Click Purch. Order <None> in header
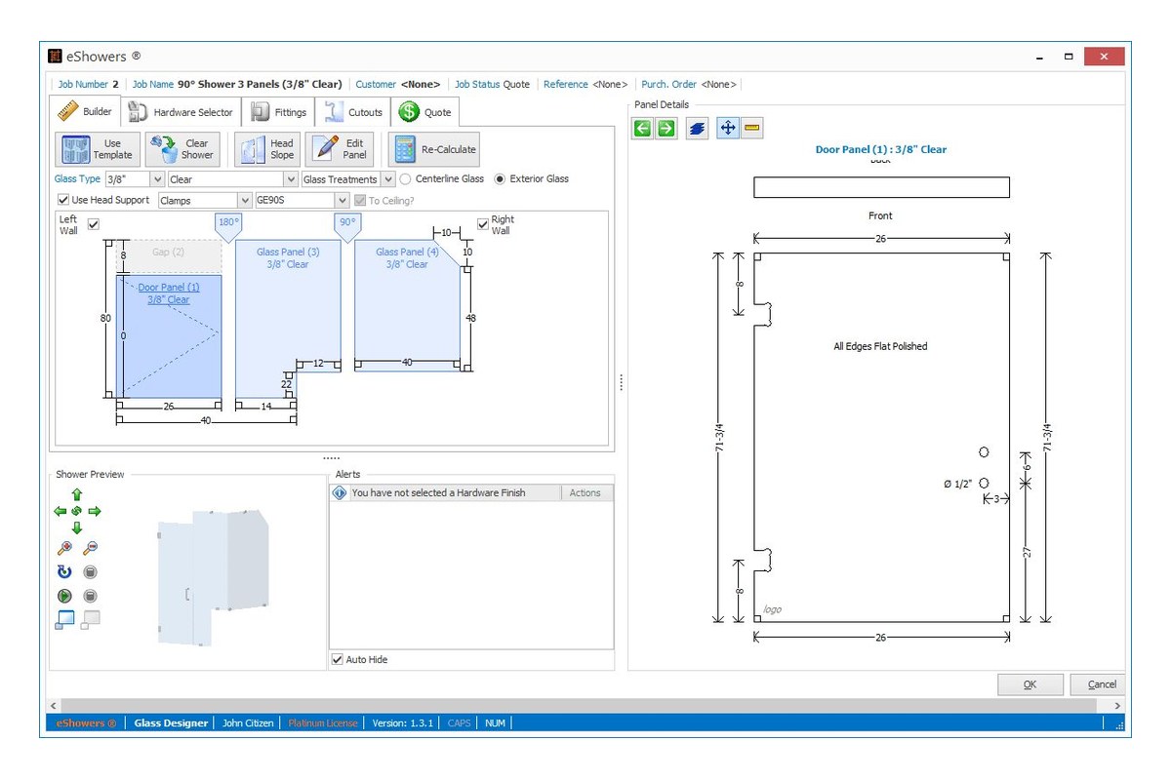Image resolution: width=1171 pixels, height=780 pixels. tap(689, 85)
